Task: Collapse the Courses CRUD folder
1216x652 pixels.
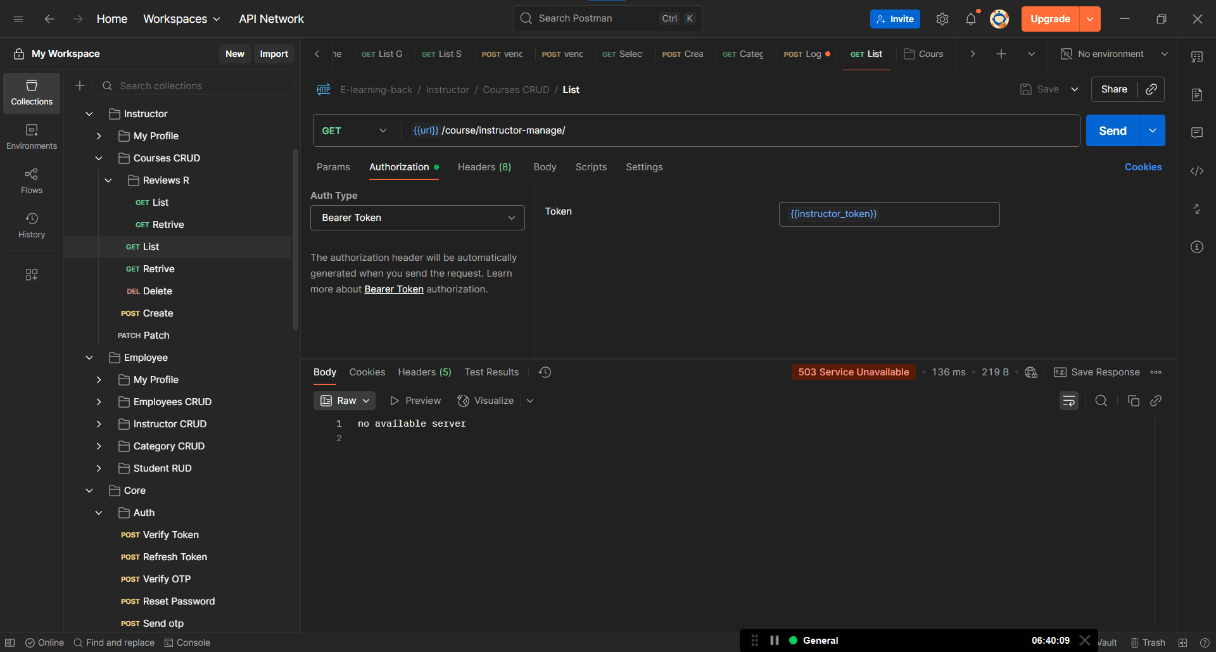Action: click(99, 158)
